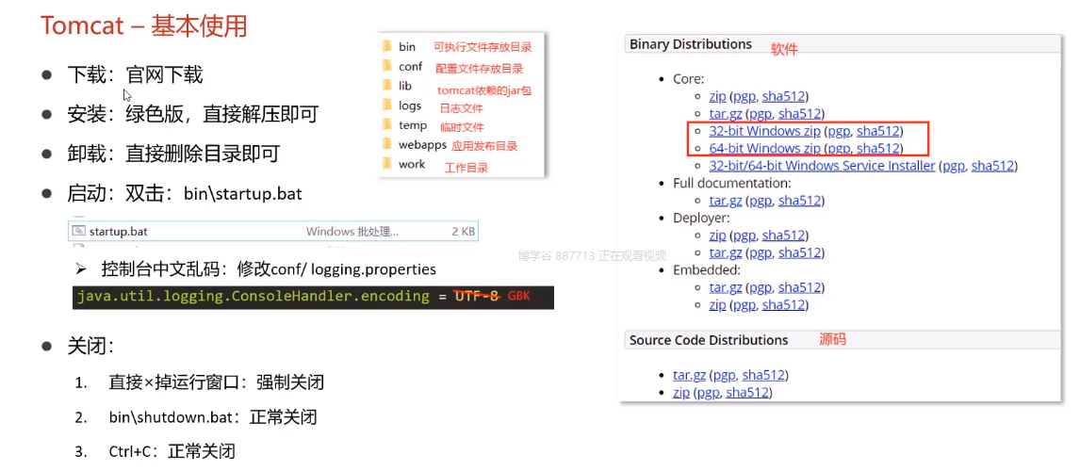Click 'Ctrl+C：正常关闭' list item

(x=172, y=452)
